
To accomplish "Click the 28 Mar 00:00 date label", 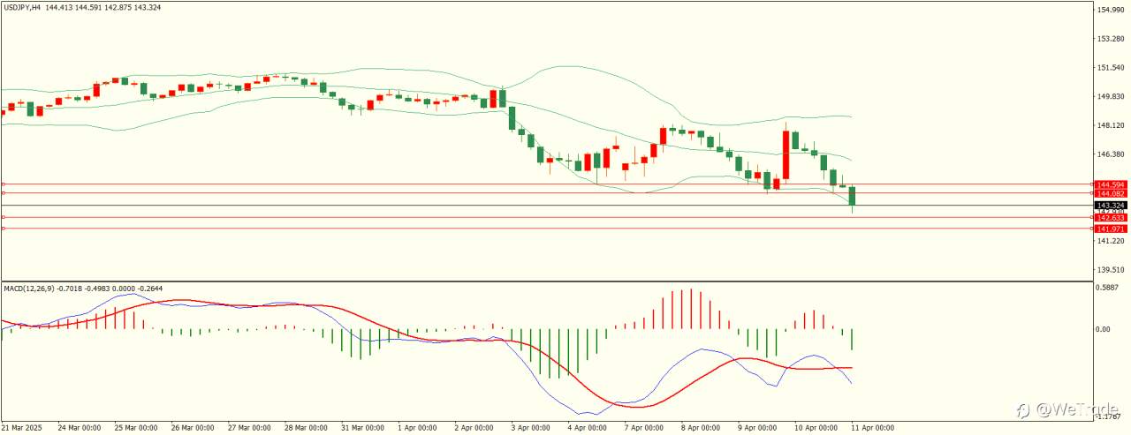I will click(x=304, y=428).
